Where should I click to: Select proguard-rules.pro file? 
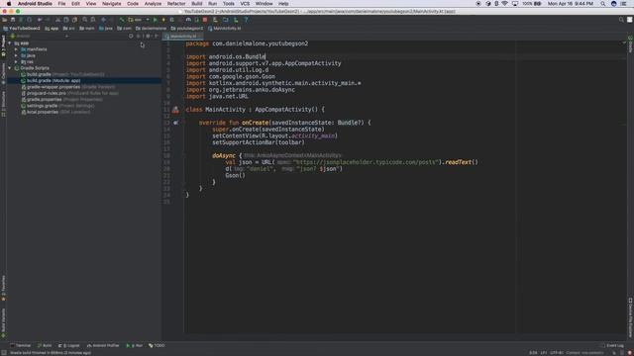coord(69,93)
